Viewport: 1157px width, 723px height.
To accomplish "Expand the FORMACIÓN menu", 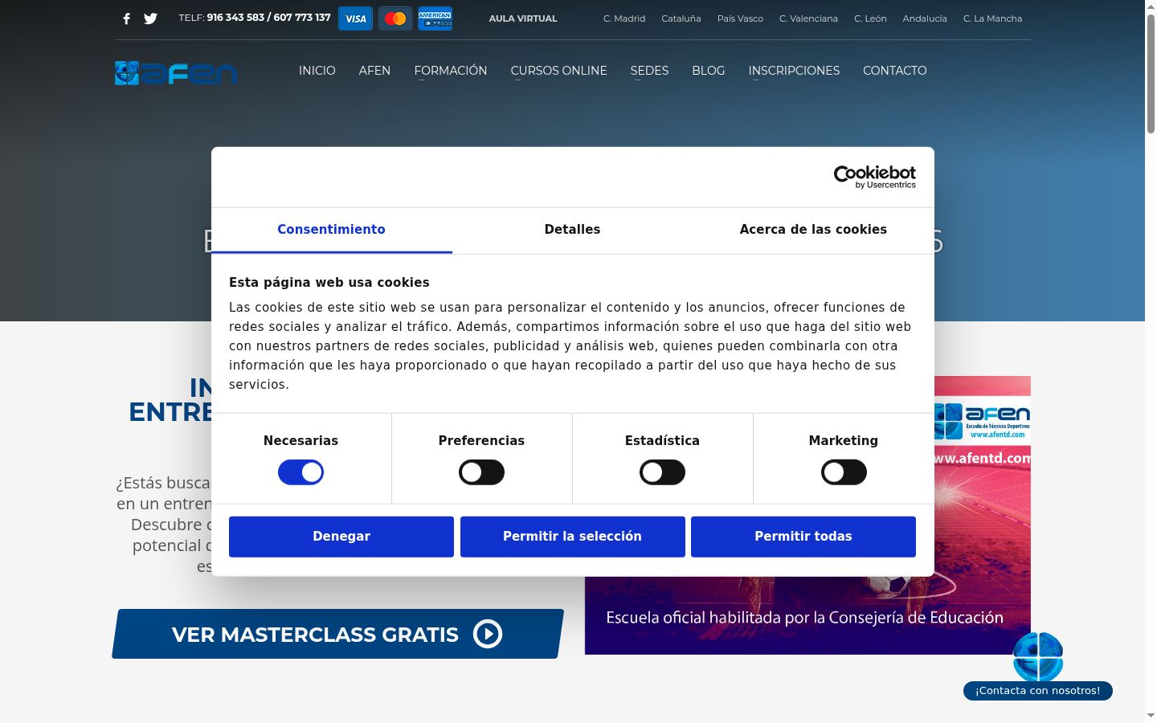I will [451, 71].
